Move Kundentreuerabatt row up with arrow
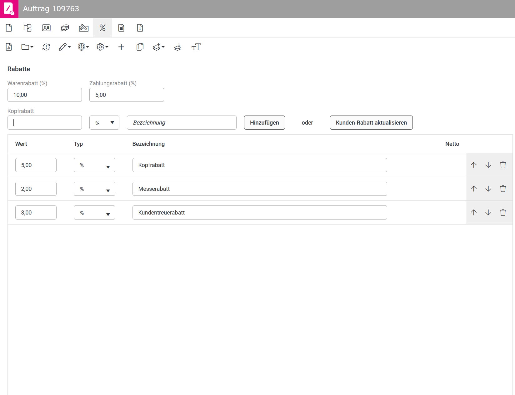 tap(474, 212)
